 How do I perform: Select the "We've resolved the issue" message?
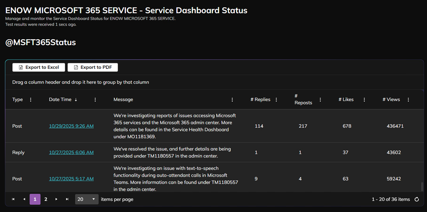click(x=172, y=153)
